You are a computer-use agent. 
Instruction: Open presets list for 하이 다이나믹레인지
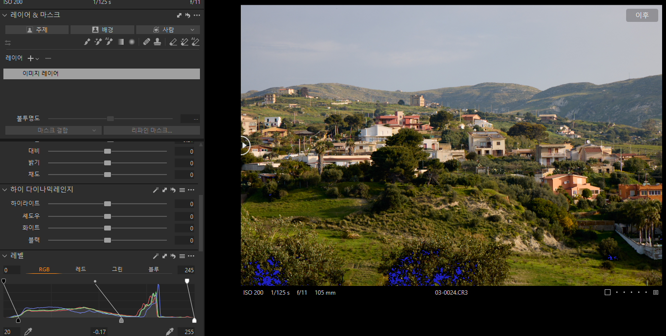(182, 190)
